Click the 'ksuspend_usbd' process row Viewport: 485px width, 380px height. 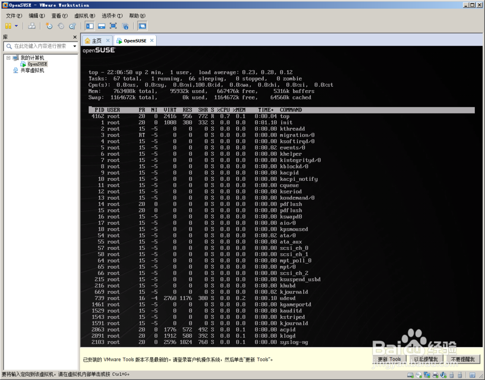[x=206, y=280]
